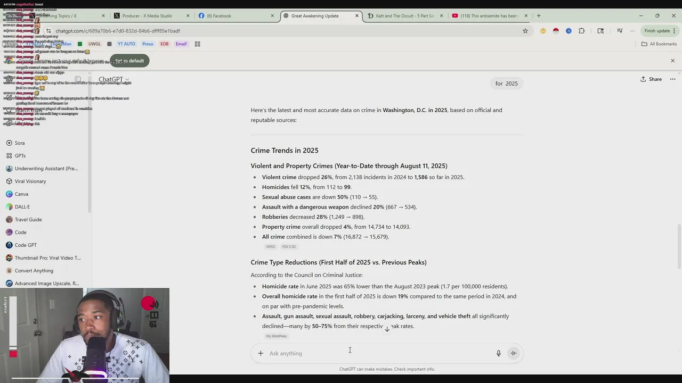Close the Facebook tab
The height and width of the screenshot is (383, 682).
tap(272, 16)
